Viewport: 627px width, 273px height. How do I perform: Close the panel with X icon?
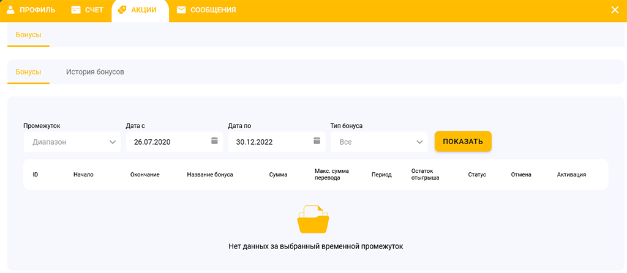615,10
